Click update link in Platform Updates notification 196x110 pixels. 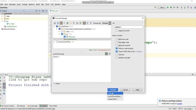pos(179,104)
